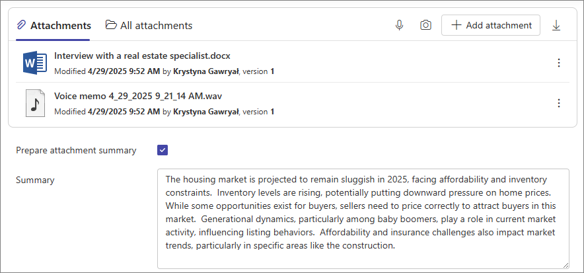
Task: Open more options for Voice memo file
Action: [558, 103]
